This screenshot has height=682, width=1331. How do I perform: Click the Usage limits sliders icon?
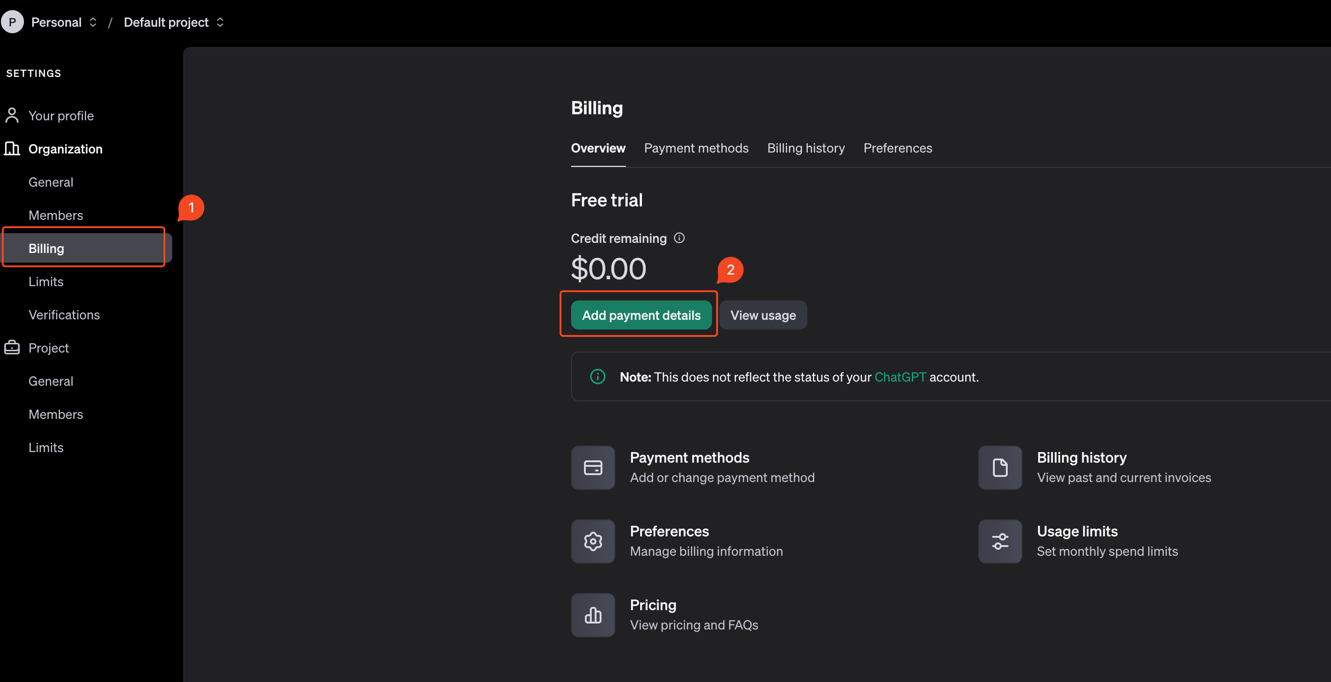point(1000,541)
